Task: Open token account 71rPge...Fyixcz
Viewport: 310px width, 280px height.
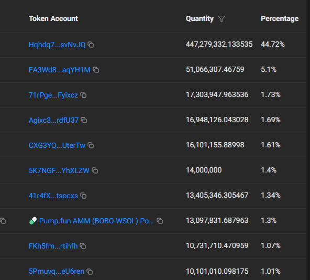Action: tap(53, 95)
